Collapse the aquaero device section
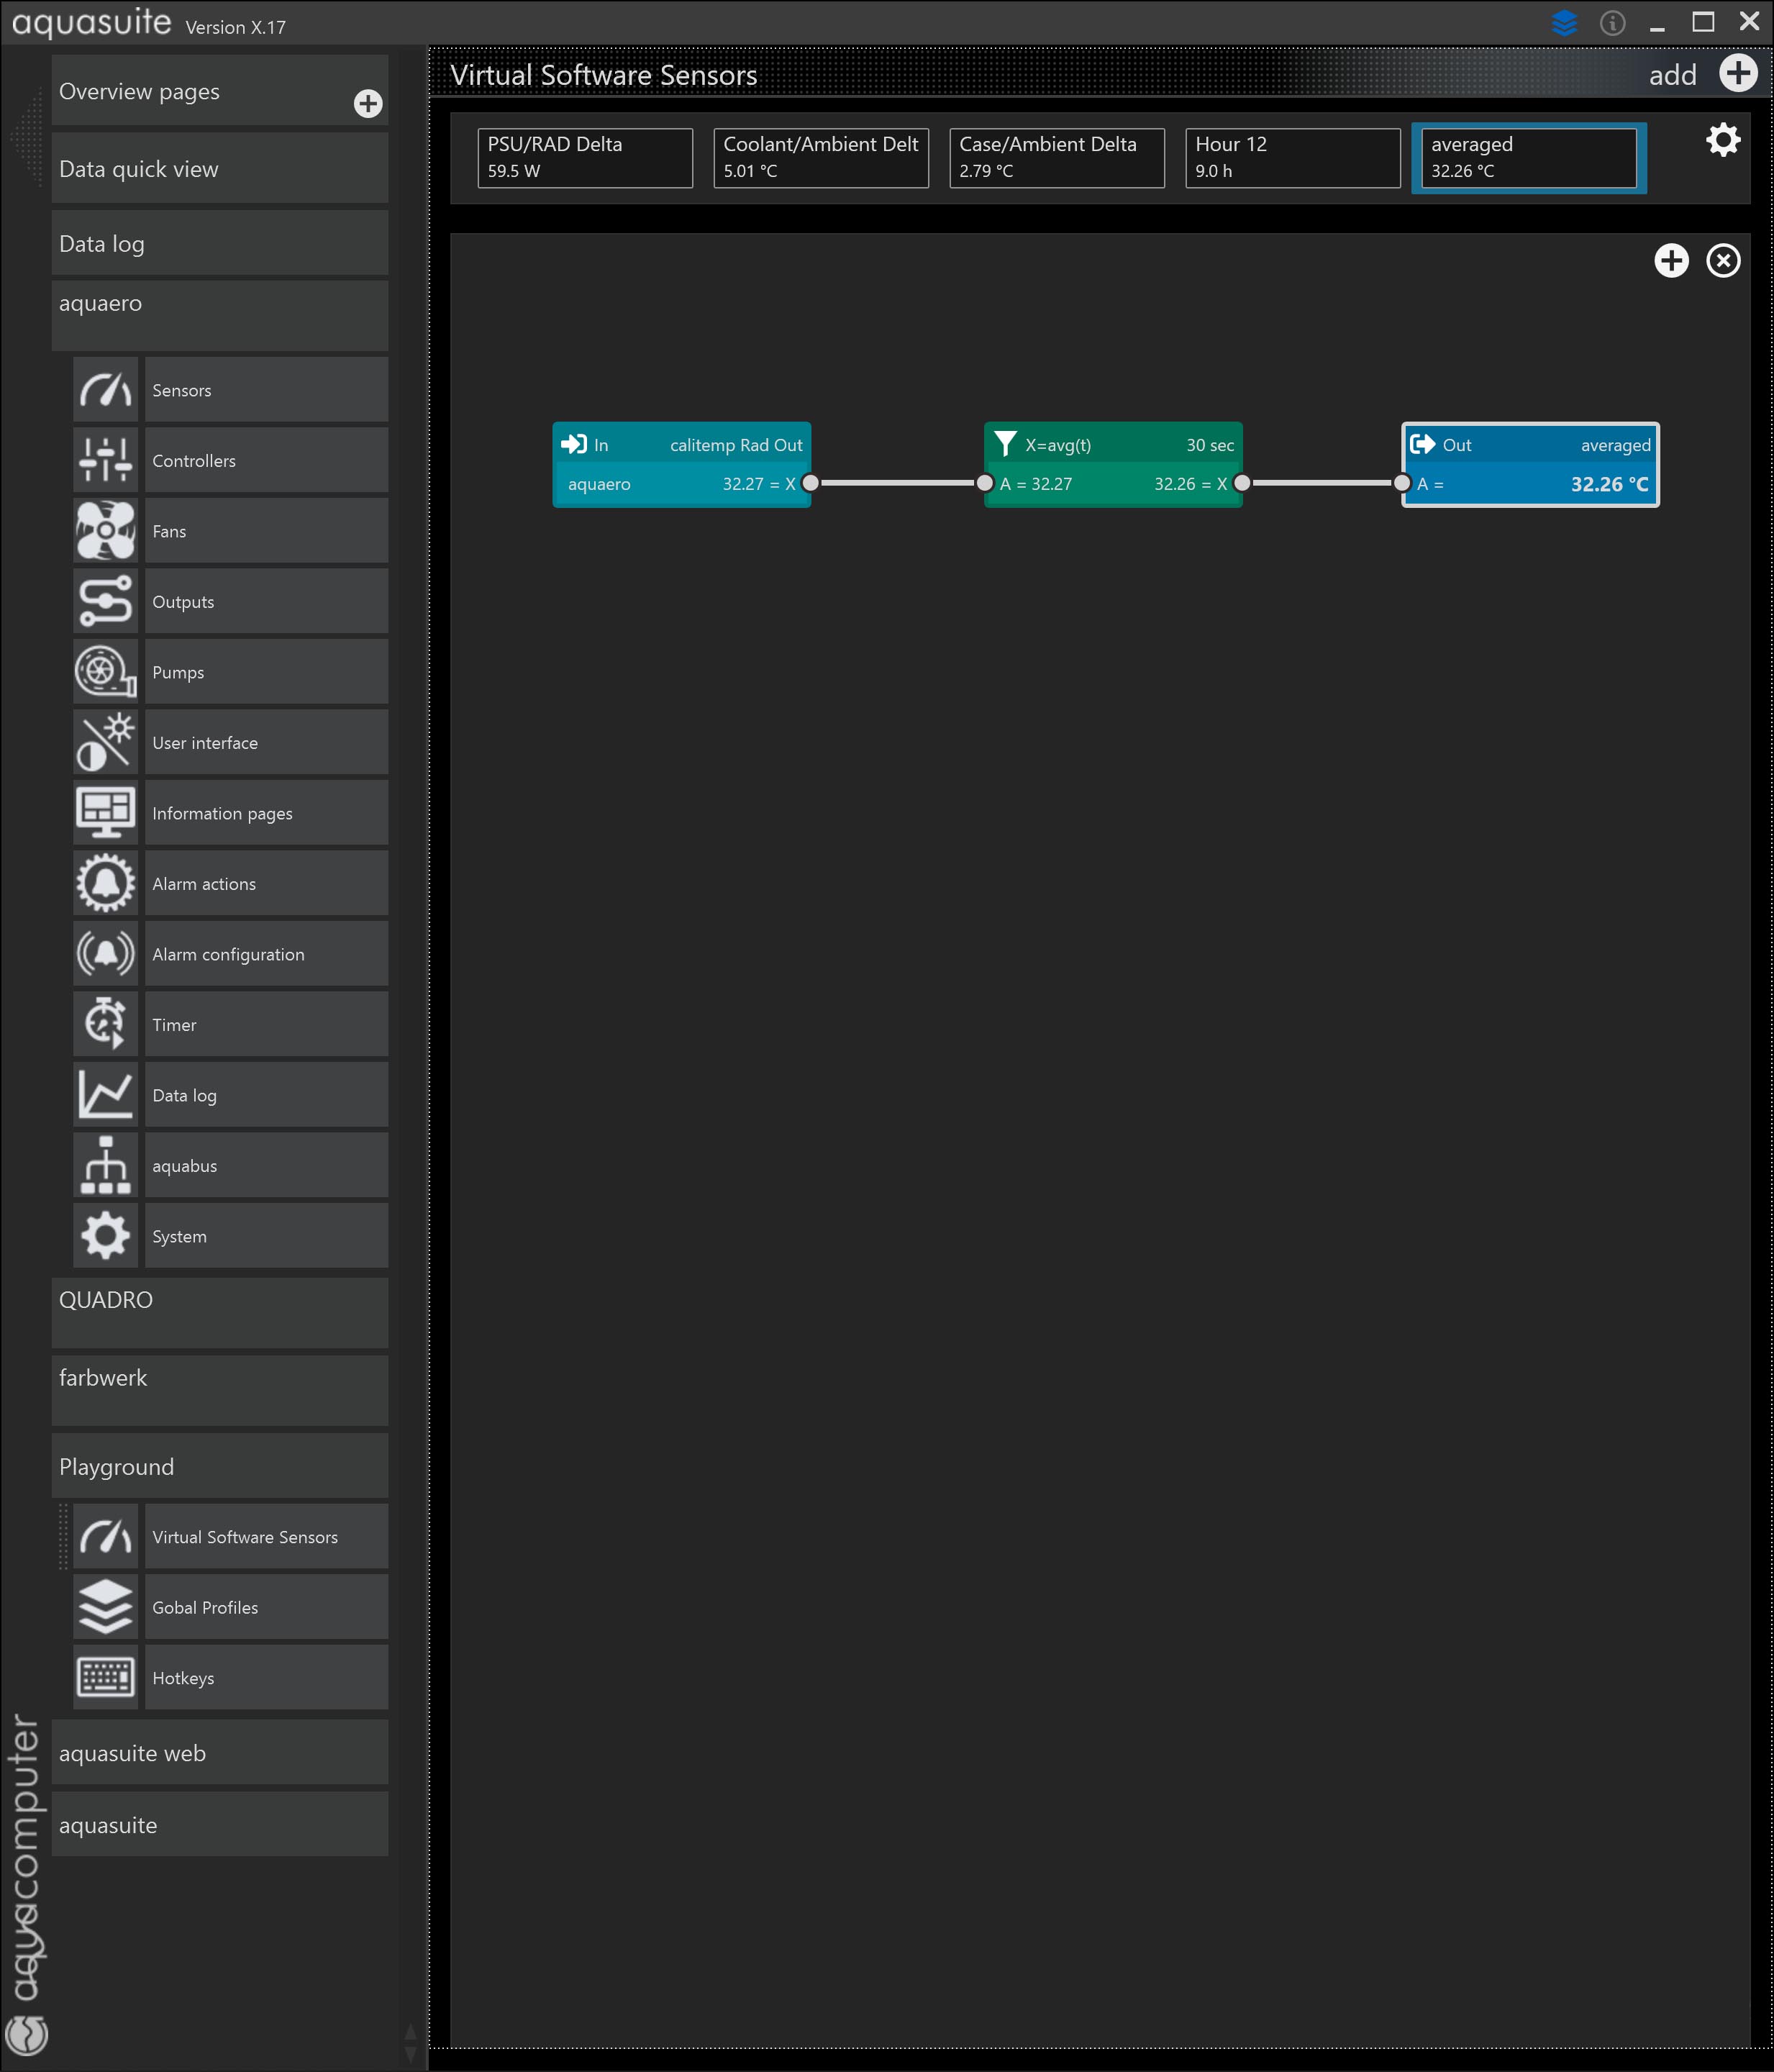Viewport: 1774px width, 2072px height. [x=220, y=315]
